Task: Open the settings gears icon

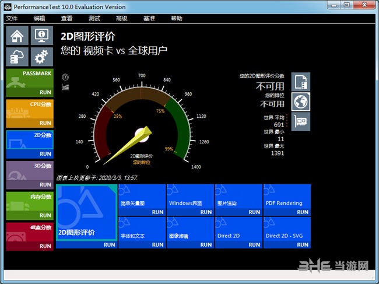Action: coord(42,57)
